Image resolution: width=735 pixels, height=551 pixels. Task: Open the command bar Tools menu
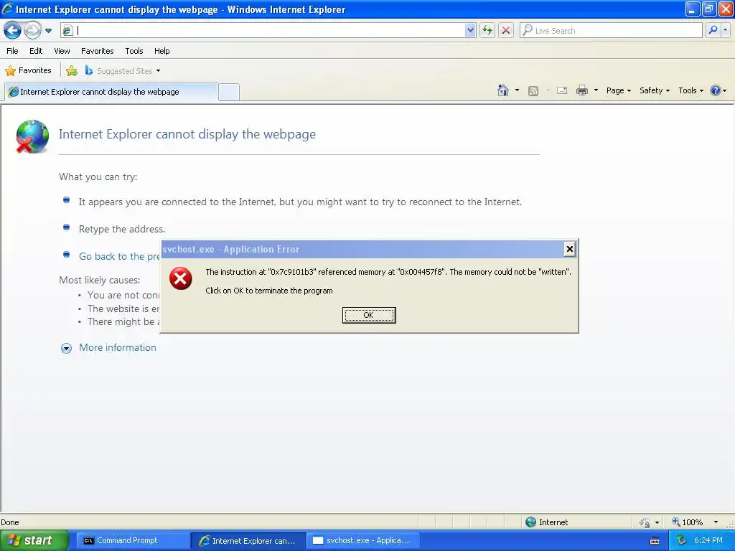coord(690,90)
